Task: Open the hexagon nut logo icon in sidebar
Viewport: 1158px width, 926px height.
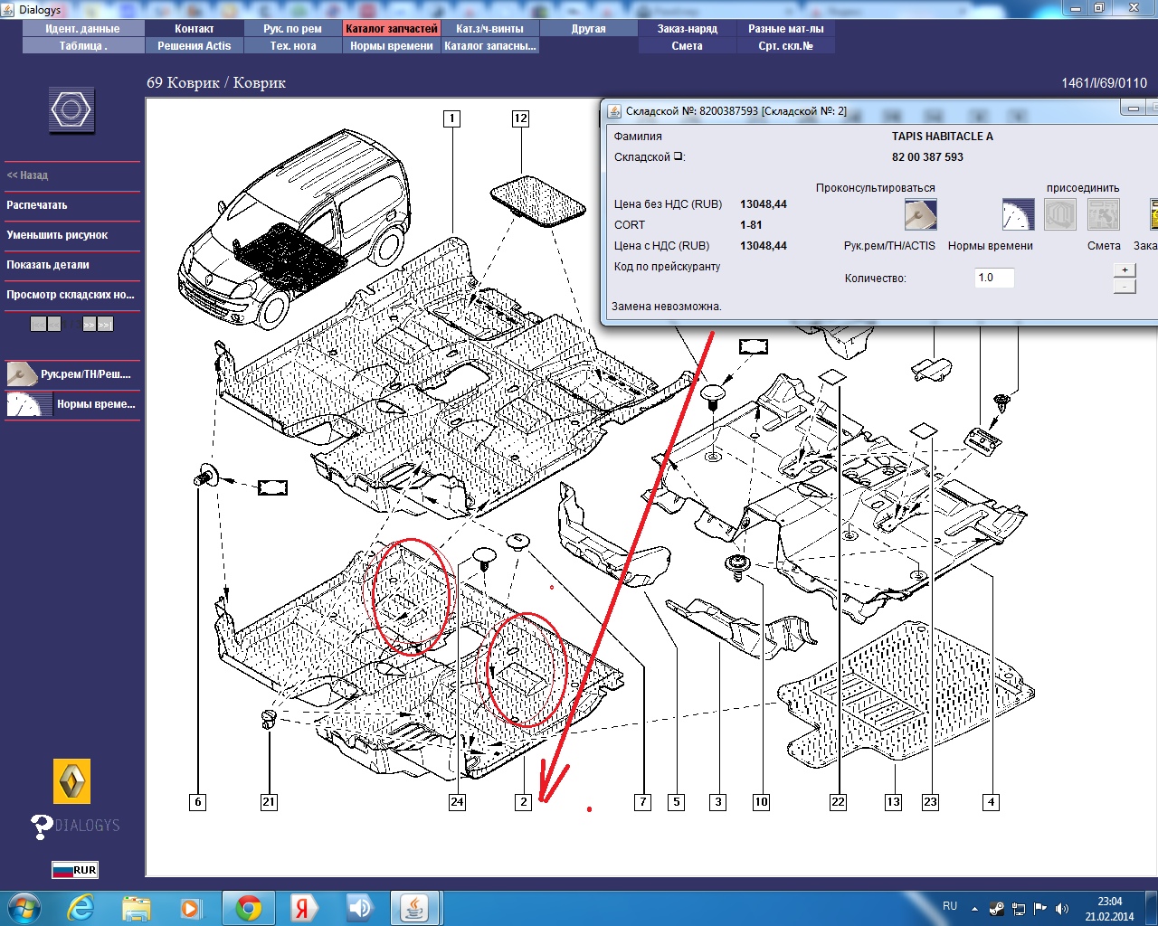Action: 71,110
